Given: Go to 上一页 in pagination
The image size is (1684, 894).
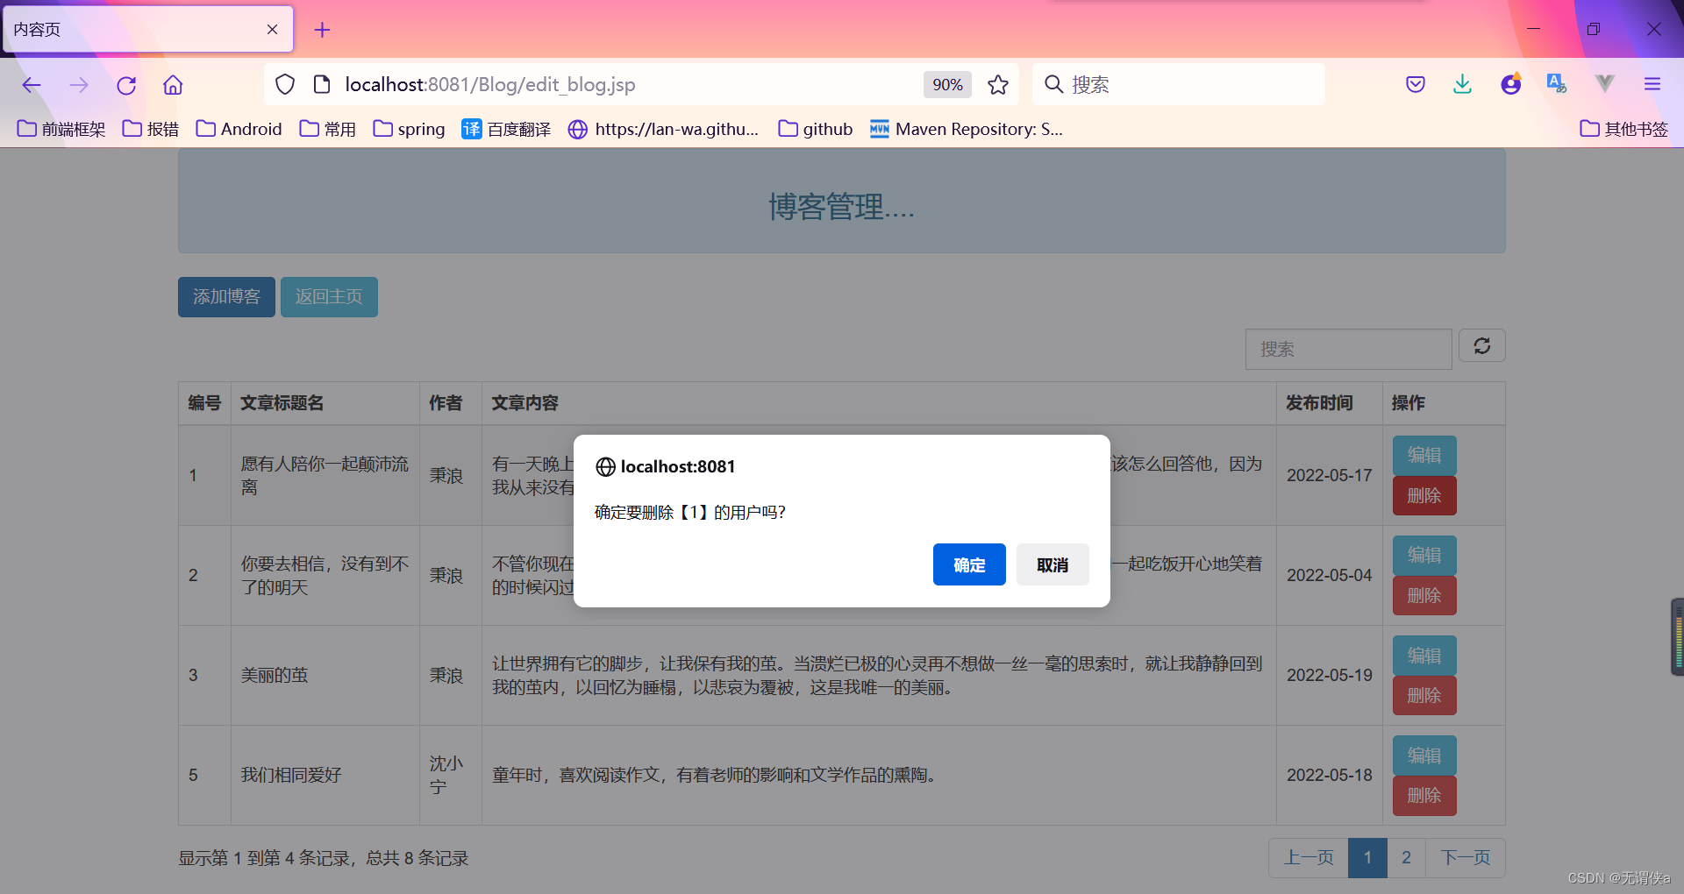Looking at the screenshot, I should (x=1309, y=857).
